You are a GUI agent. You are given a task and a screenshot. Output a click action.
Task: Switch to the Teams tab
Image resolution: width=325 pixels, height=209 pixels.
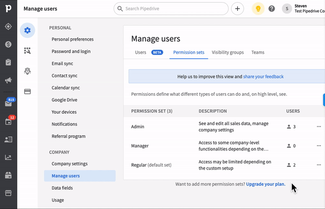(x=258, y=53)
